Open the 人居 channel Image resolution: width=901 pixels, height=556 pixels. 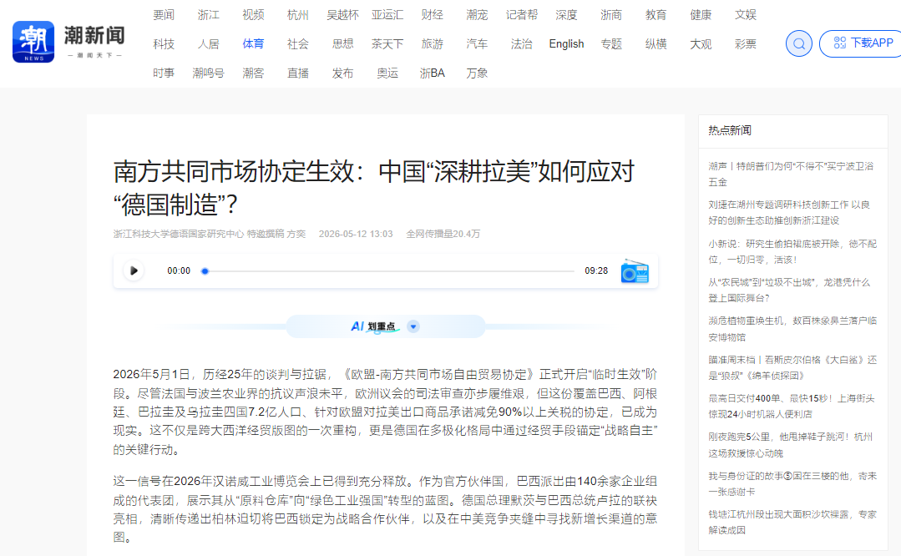click(209, 44)
